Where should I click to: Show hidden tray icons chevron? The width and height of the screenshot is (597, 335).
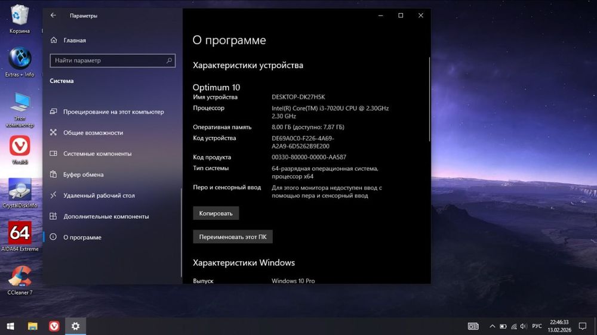coord(493,326)
